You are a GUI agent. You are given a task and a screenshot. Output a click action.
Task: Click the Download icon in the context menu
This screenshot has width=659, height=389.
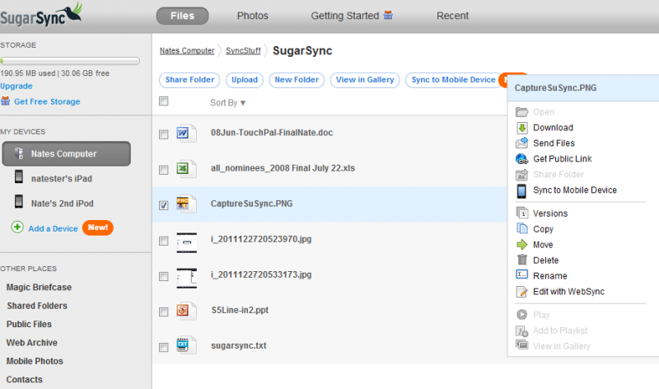pyautogui.click(x=521, y=128)
